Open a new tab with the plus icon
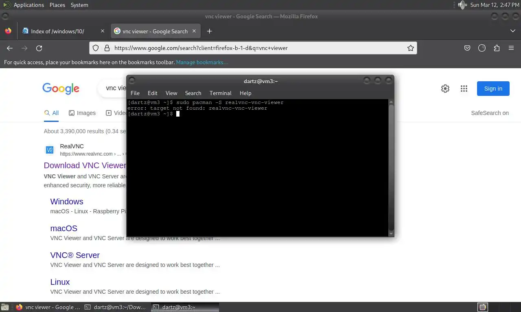 coord(209,31)
